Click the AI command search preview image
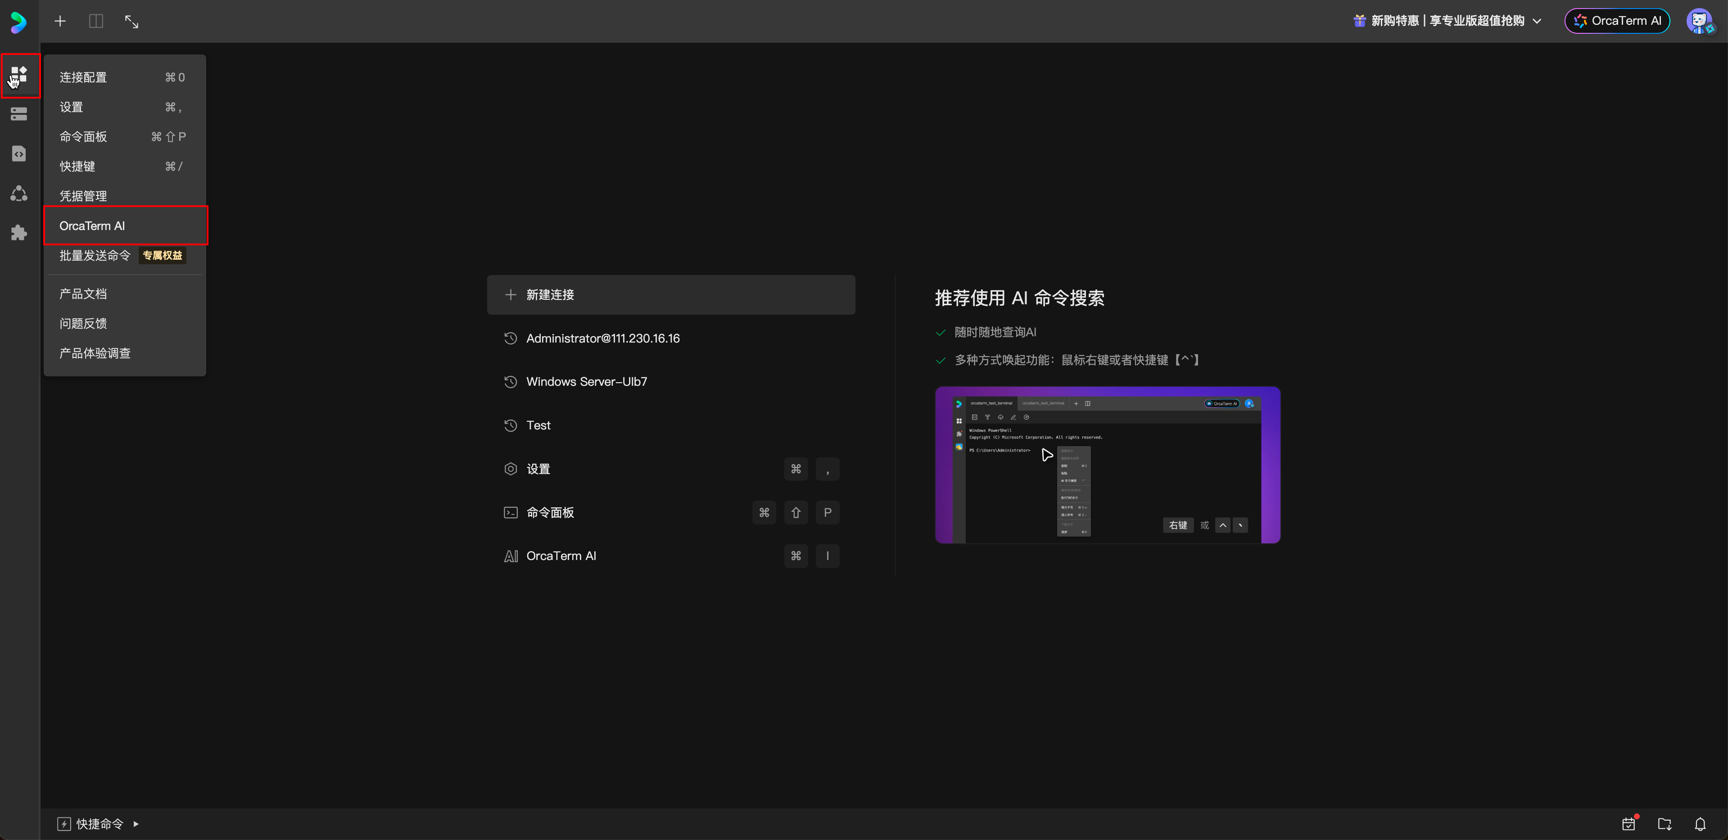 1108,465
